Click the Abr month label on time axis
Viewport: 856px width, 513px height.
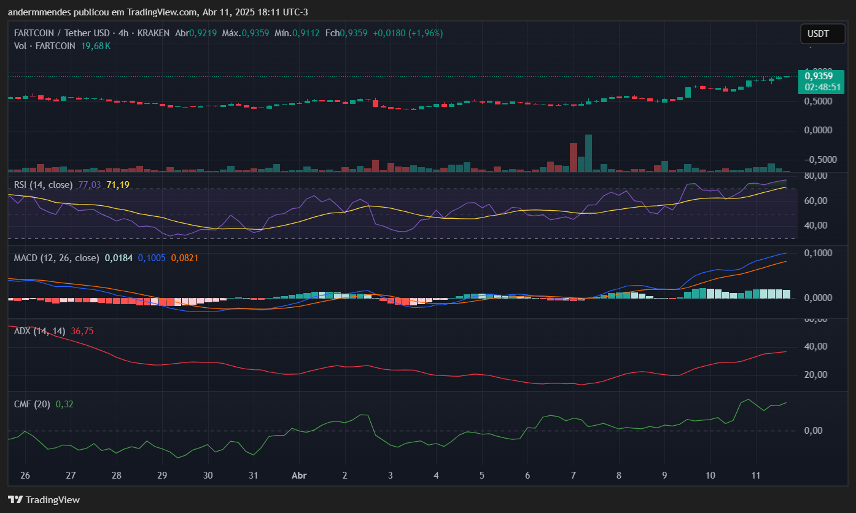[298, 476]
